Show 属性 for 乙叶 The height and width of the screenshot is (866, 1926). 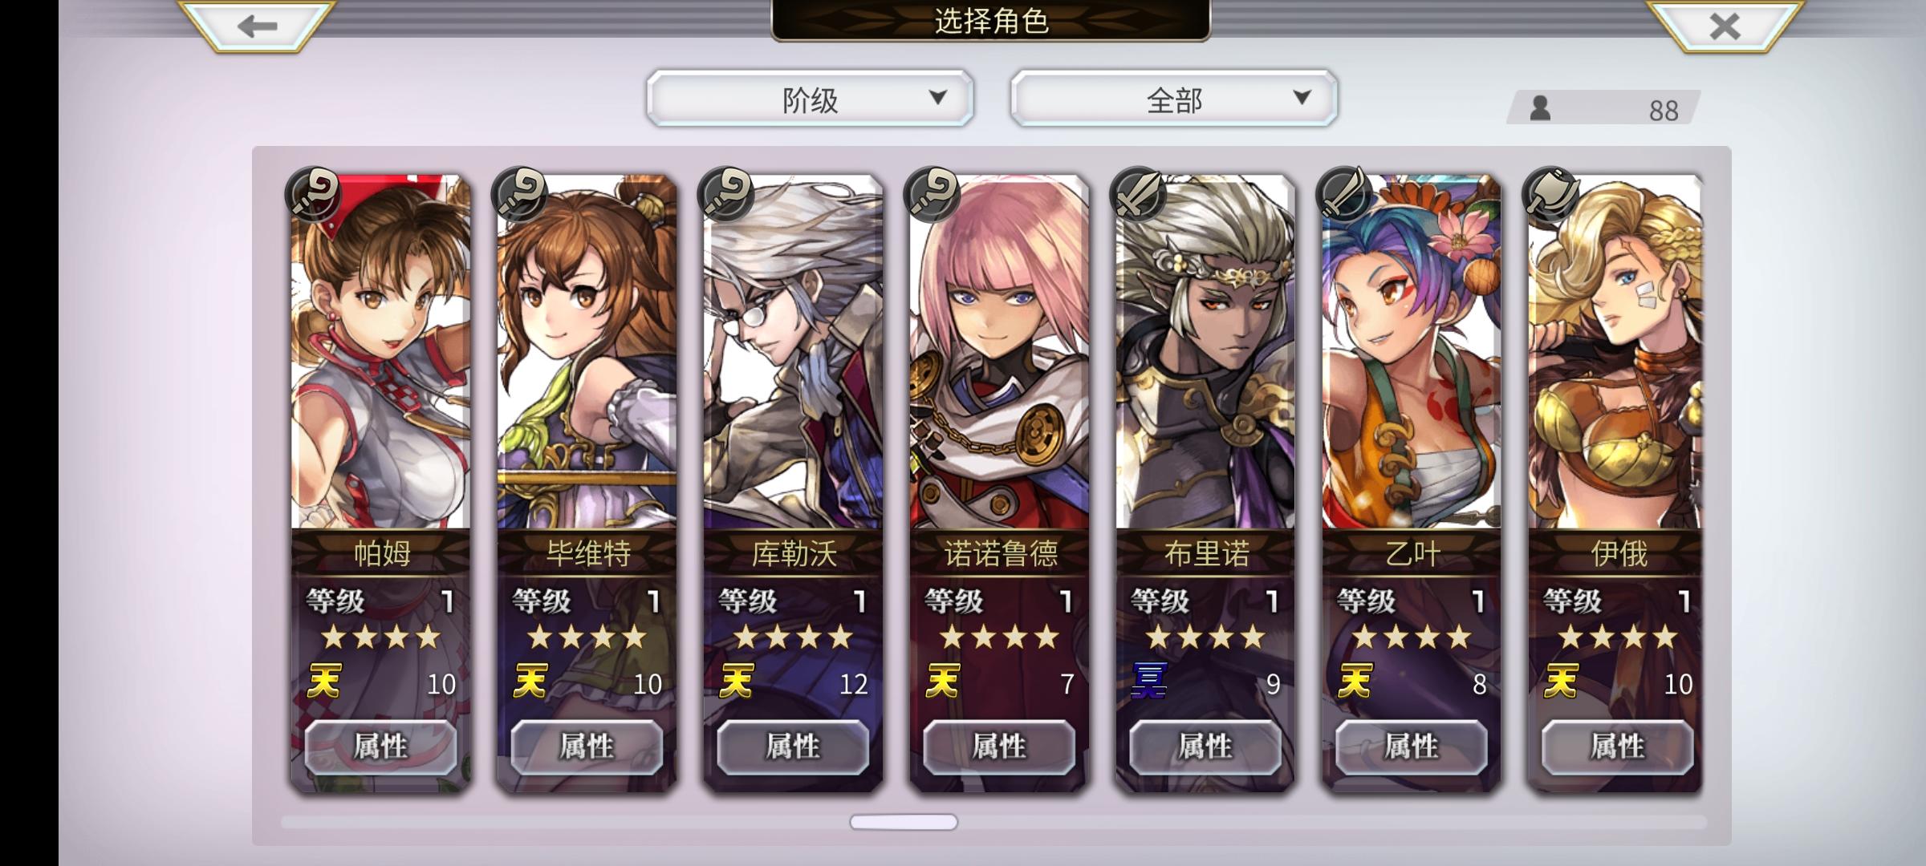[x=1412, y=747]
